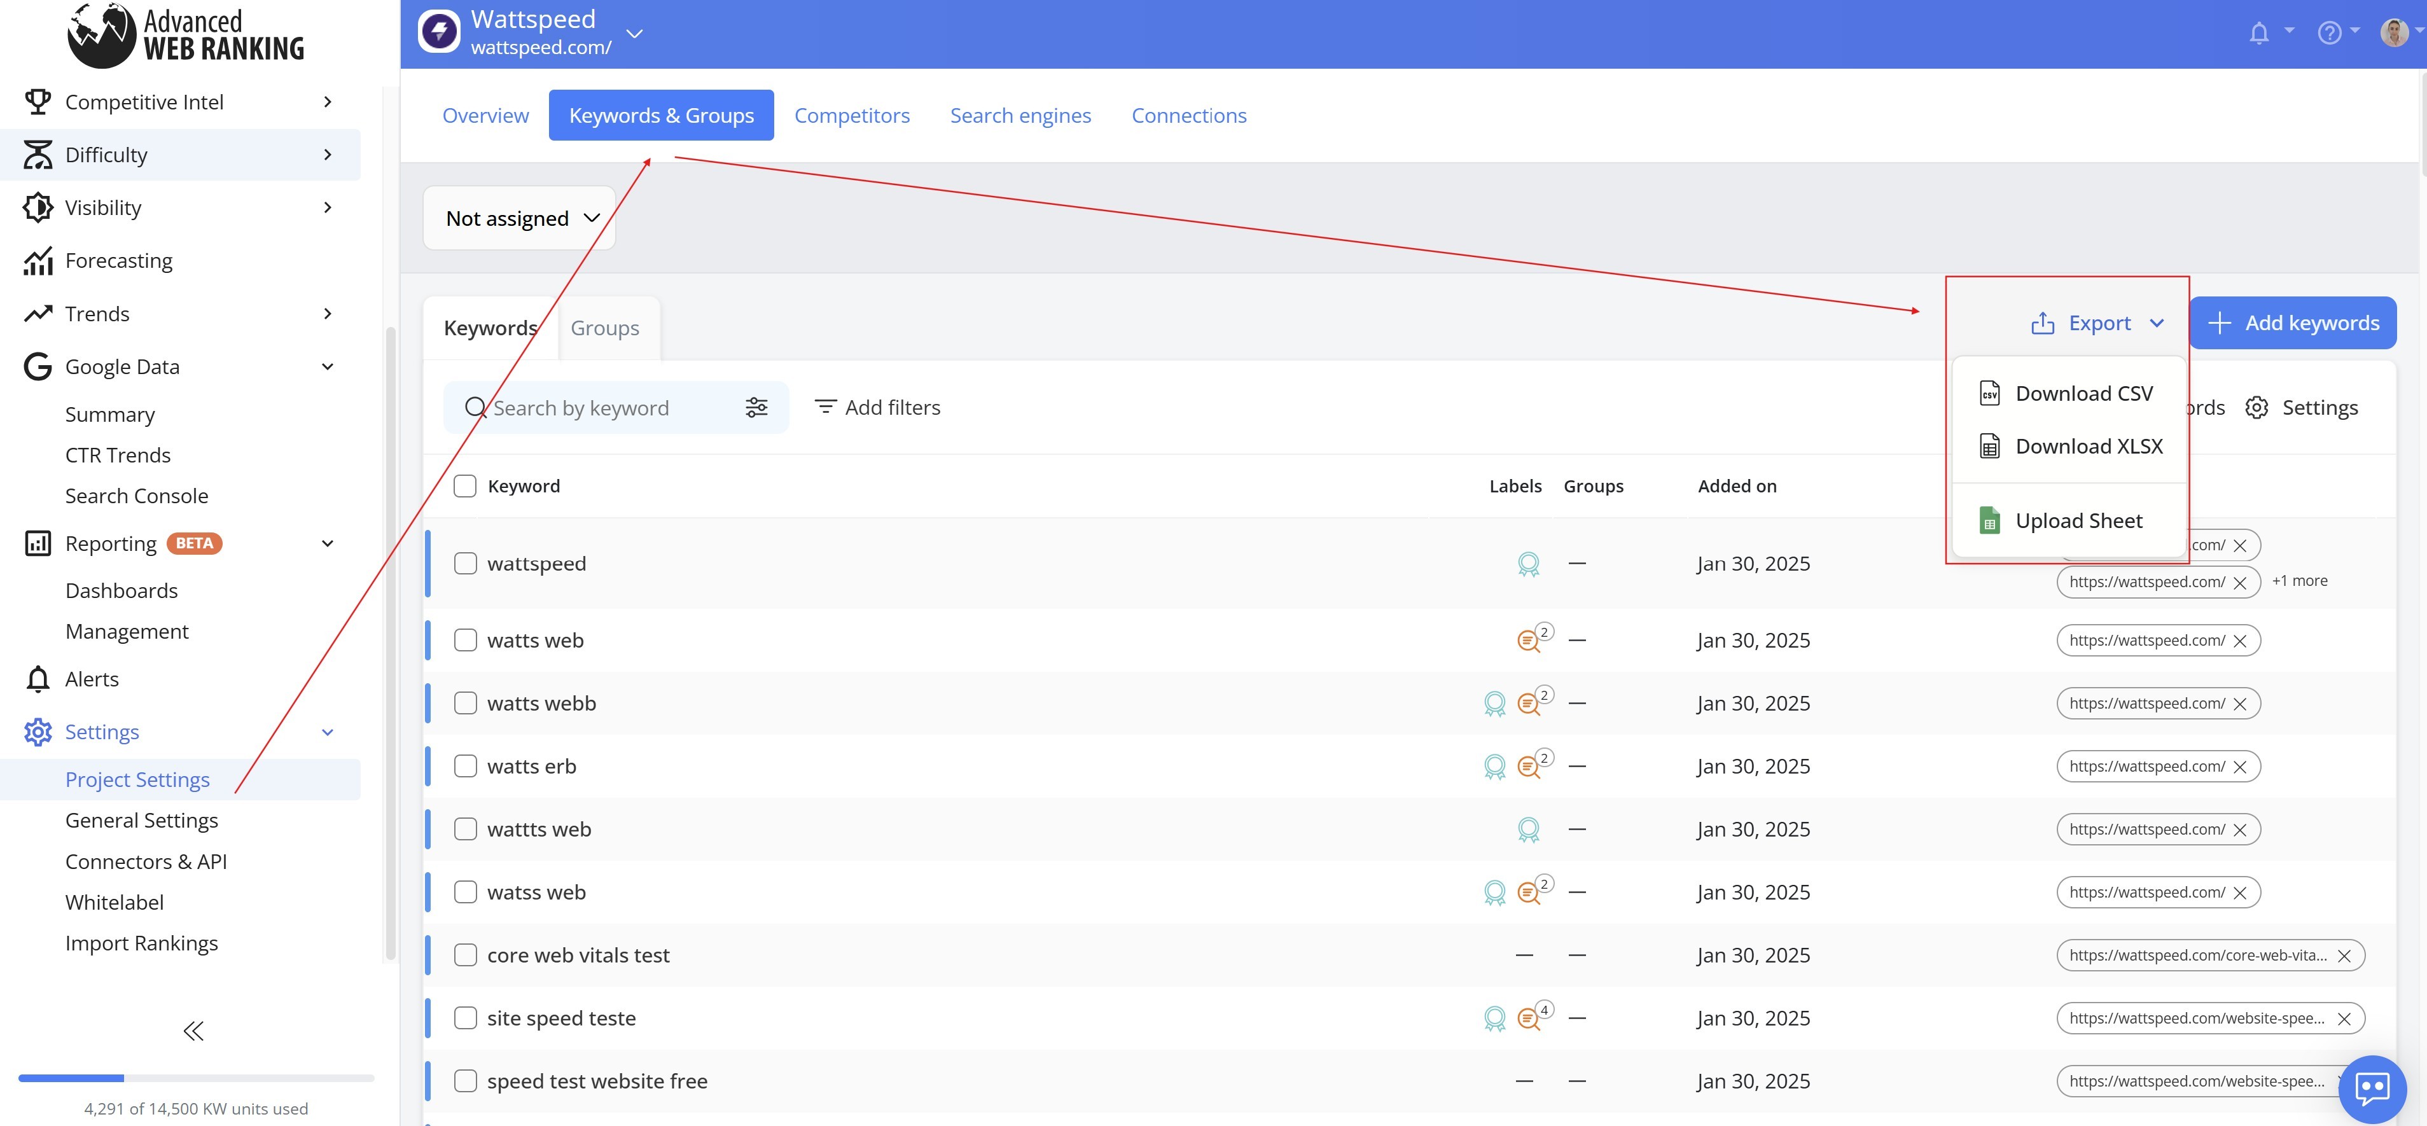This screenshot has height=1126, width=2427.
Task: Expand the Trends submenu arrow
Action: point(328,314)
